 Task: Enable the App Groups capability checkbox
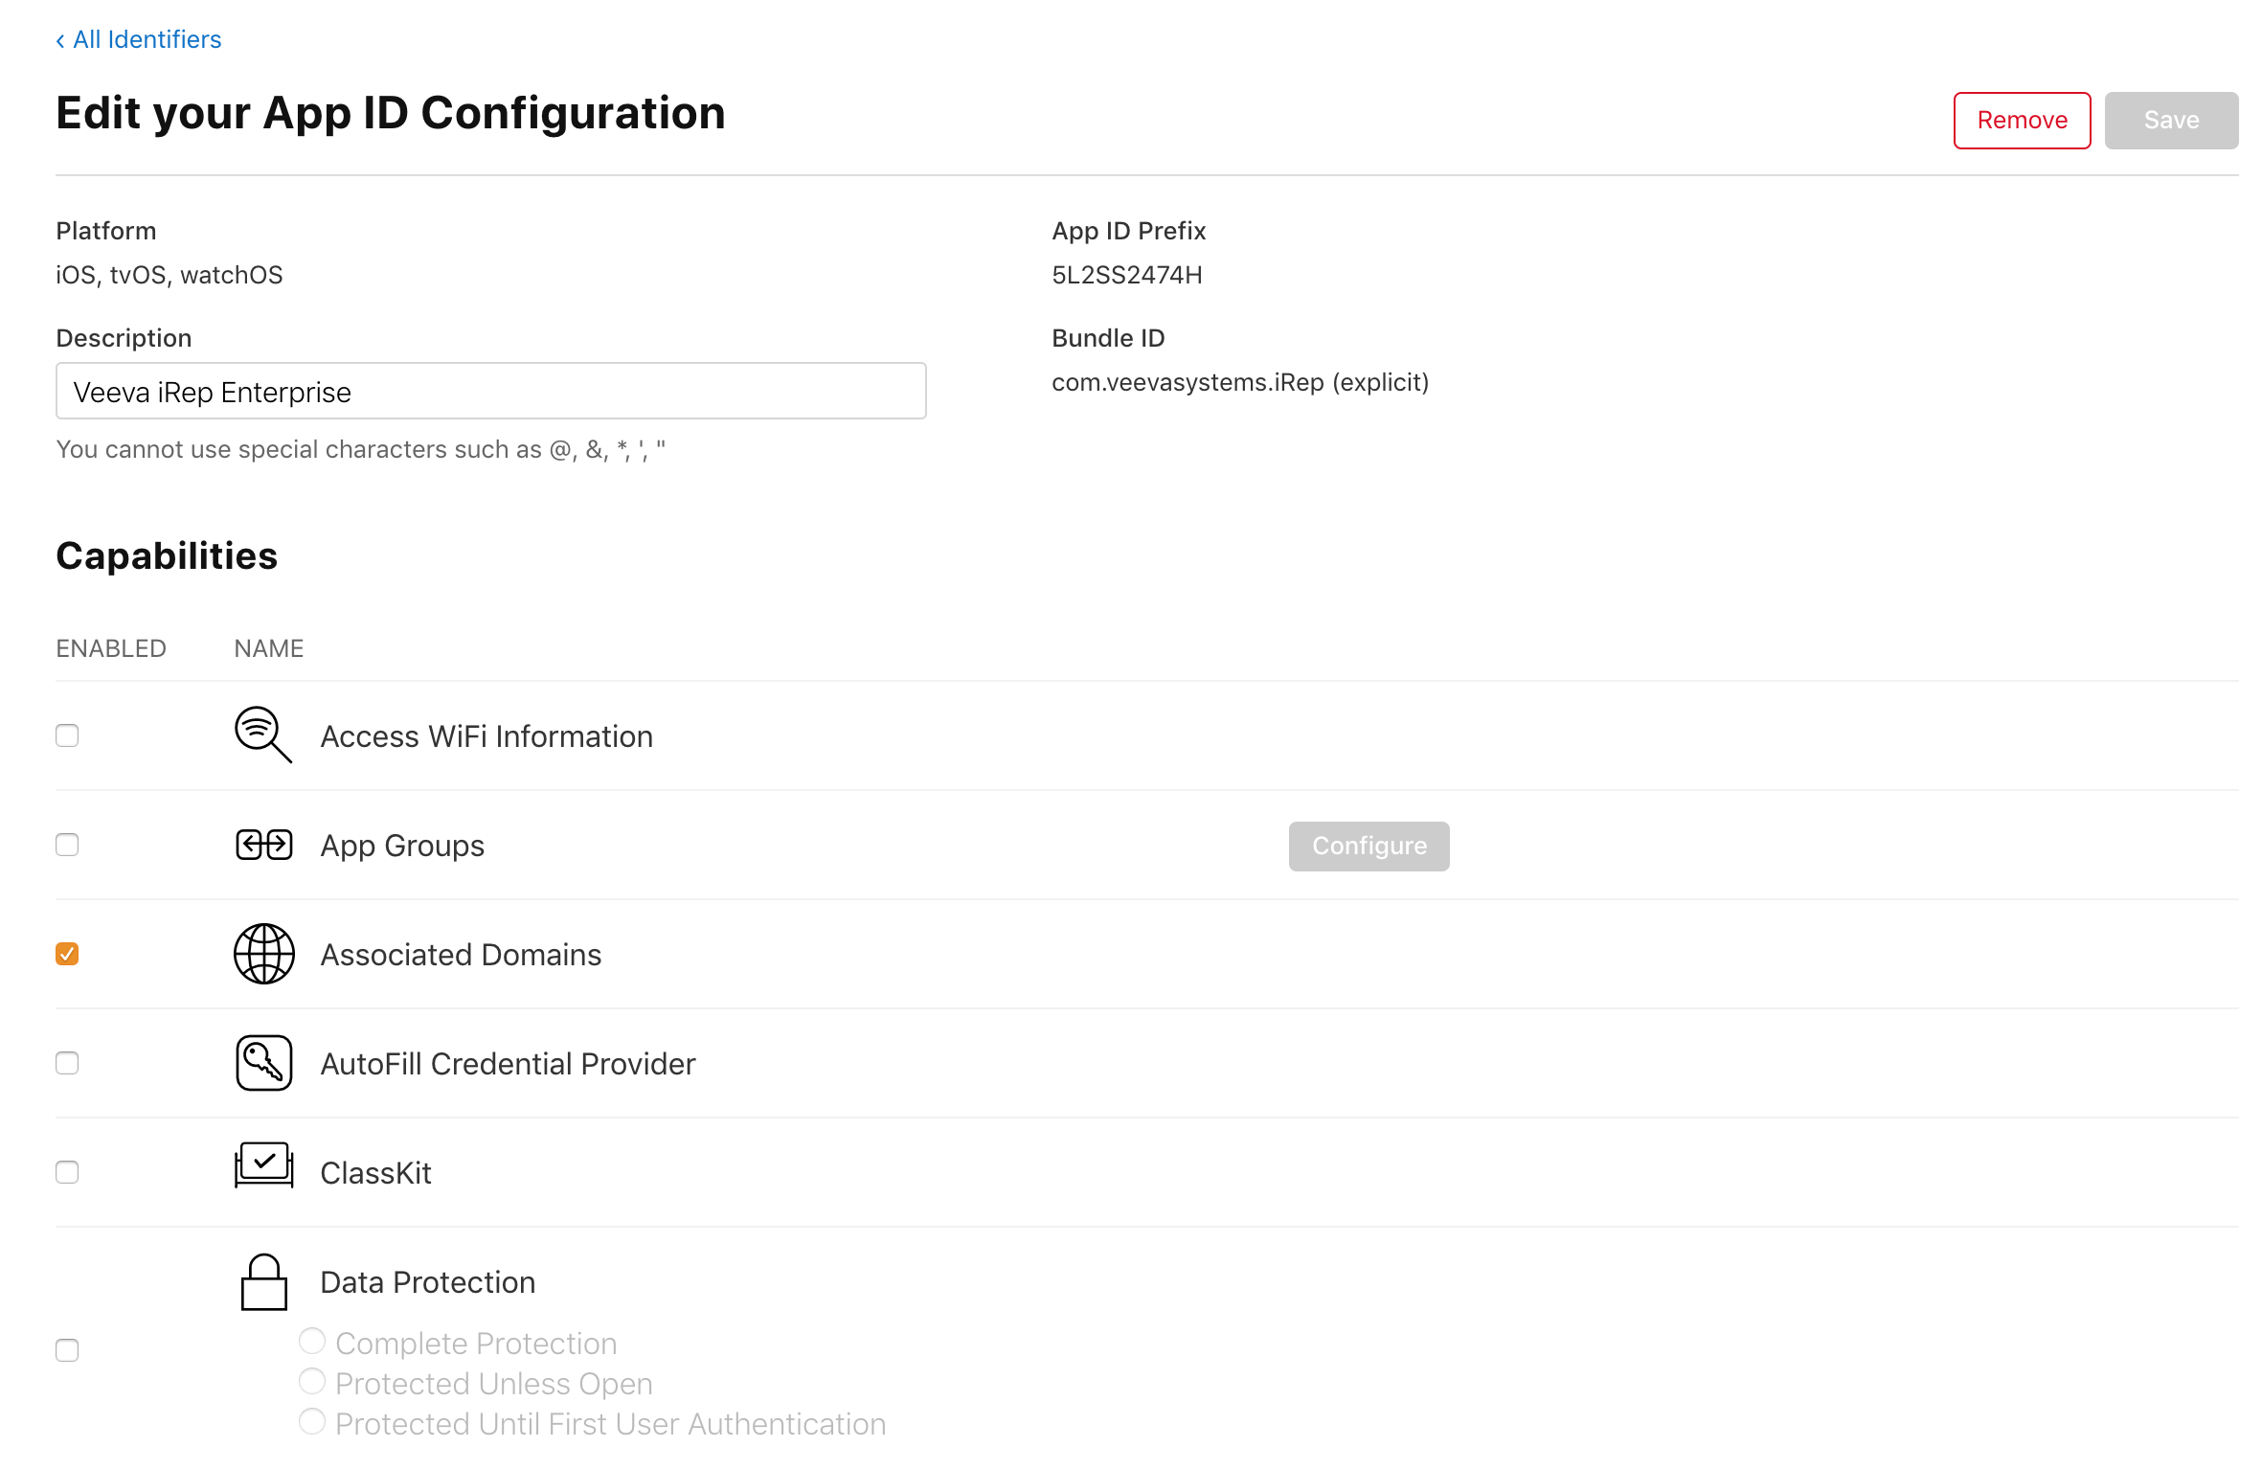67,845
